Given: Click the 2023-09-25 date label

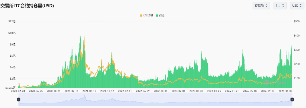Looking at the screenshot, I should [x=214, y=91].
